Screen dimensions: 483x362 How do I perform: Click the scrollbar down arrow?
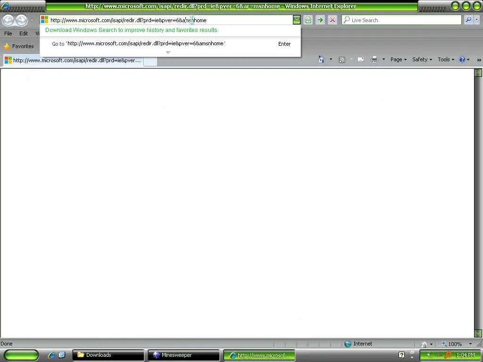point(478,333)
